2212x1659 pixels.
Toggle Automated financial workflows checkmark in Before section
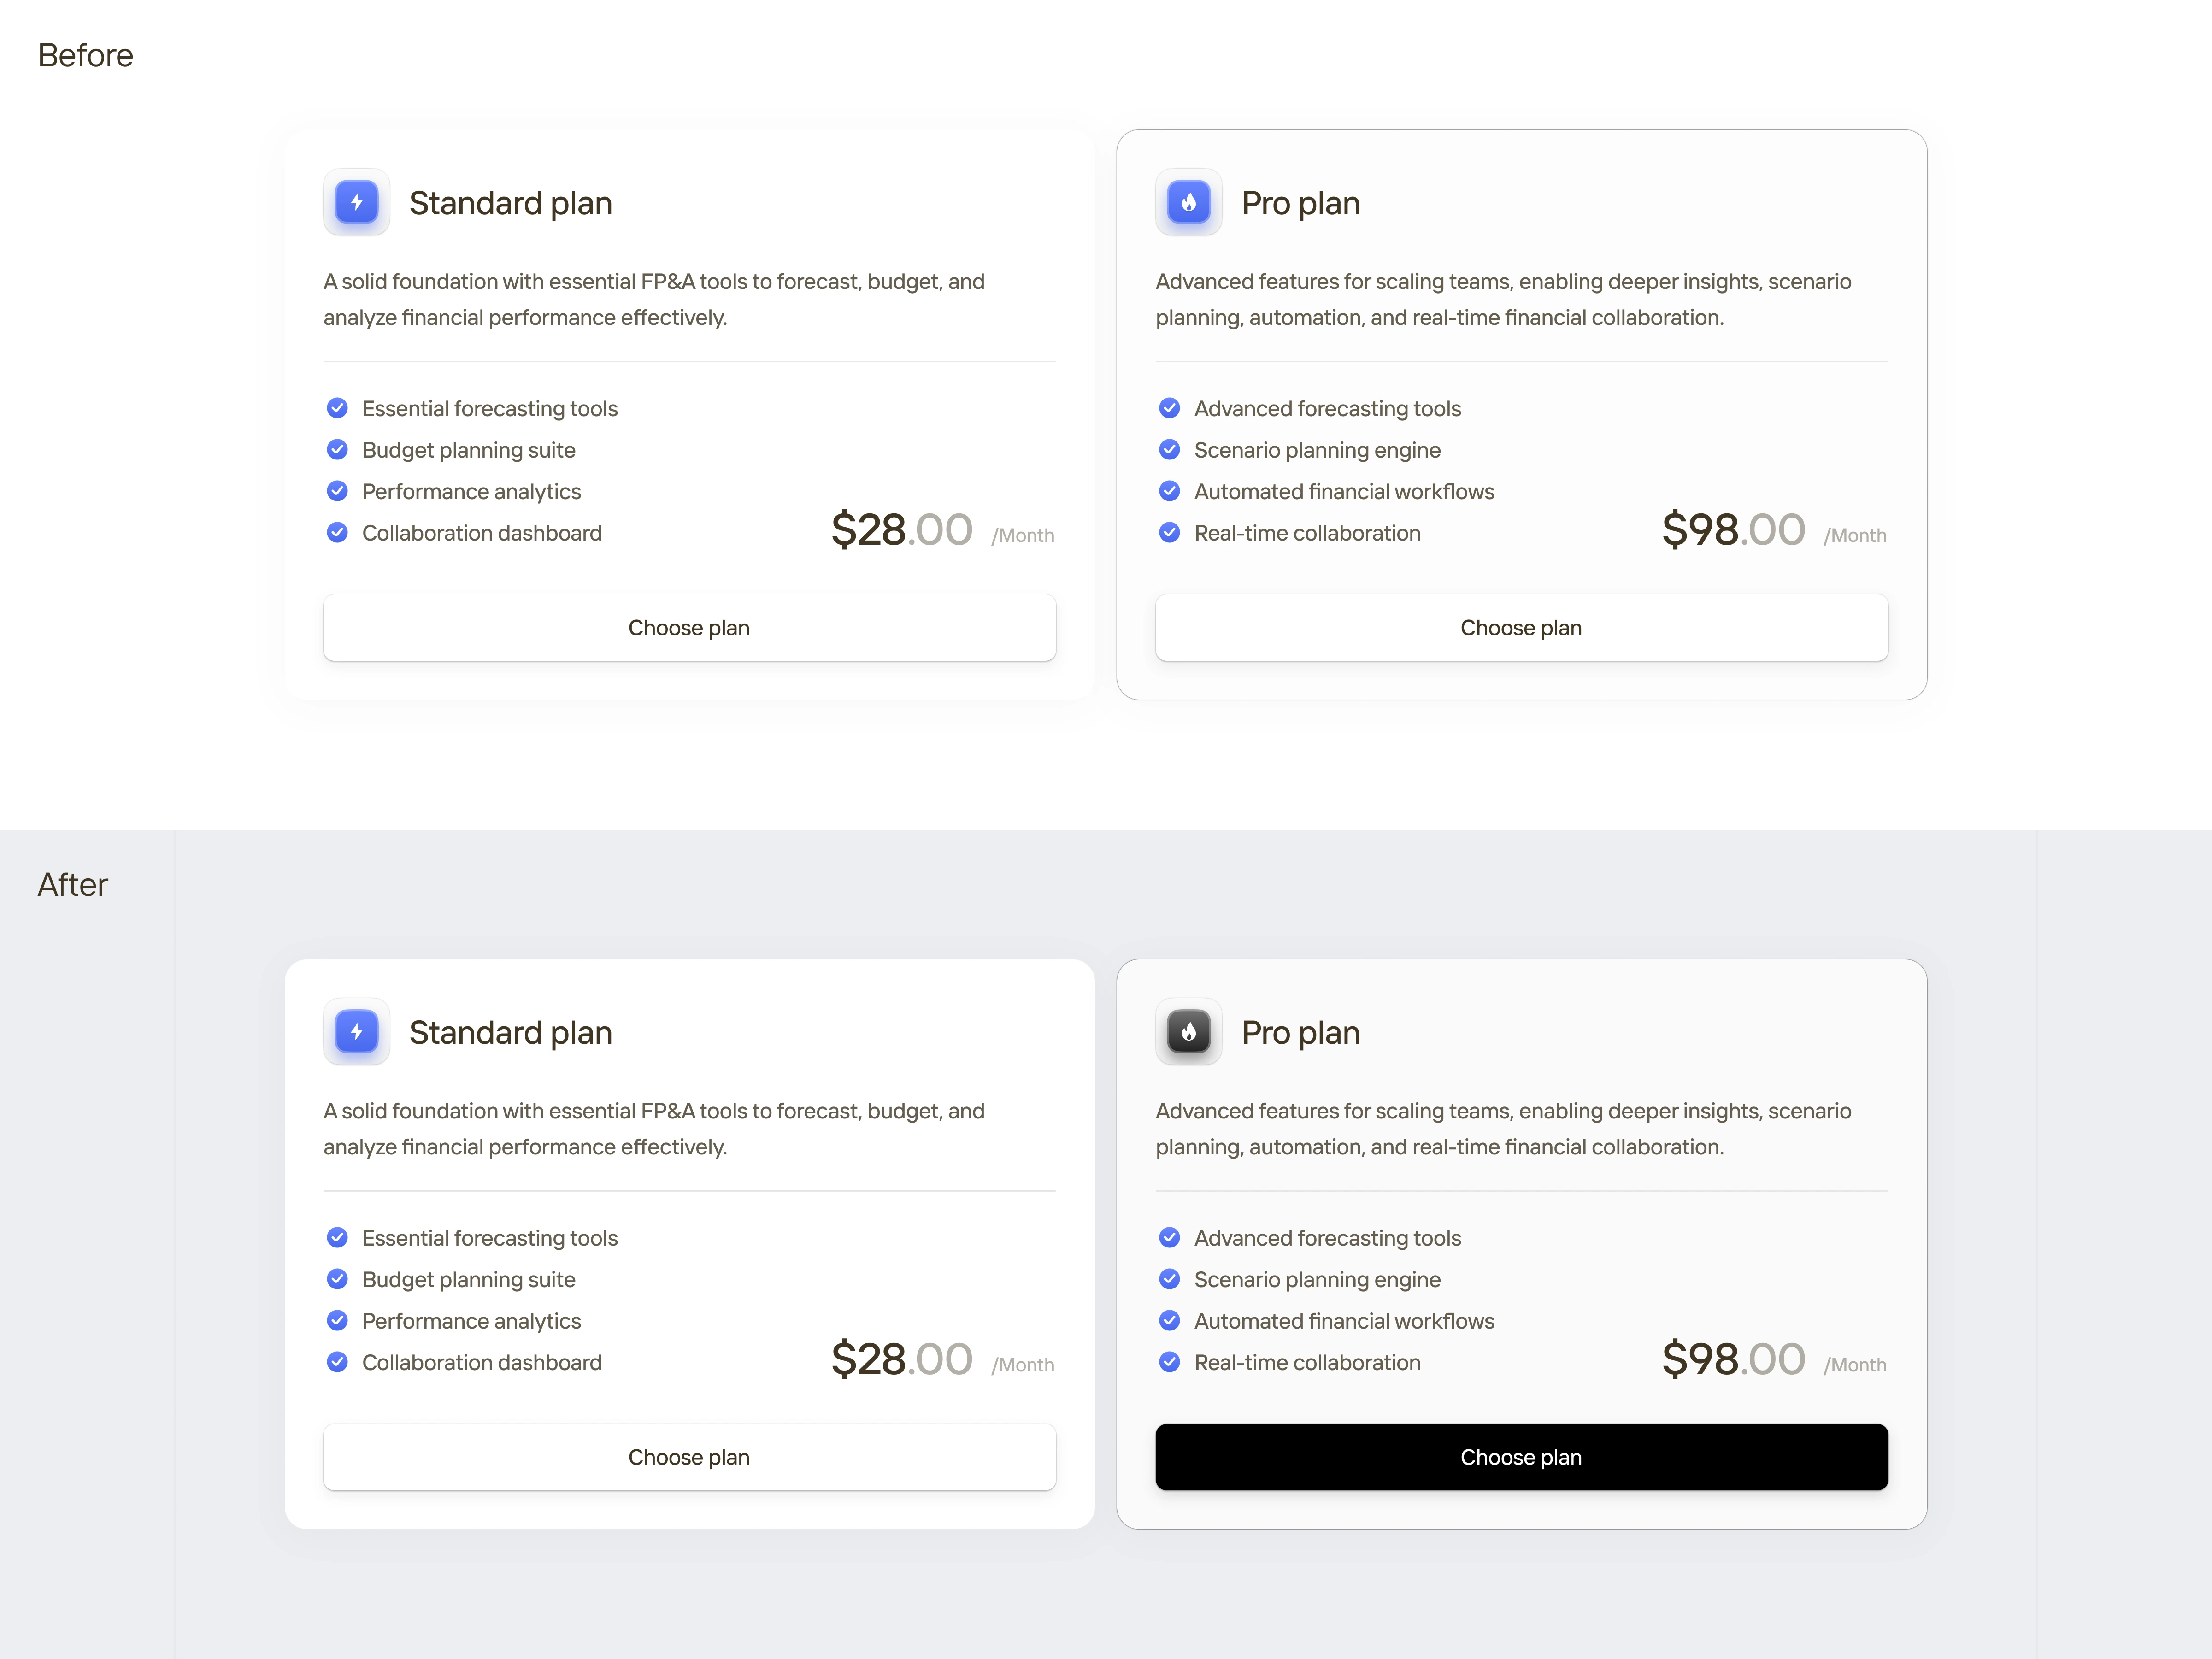tap(1169, 491)
